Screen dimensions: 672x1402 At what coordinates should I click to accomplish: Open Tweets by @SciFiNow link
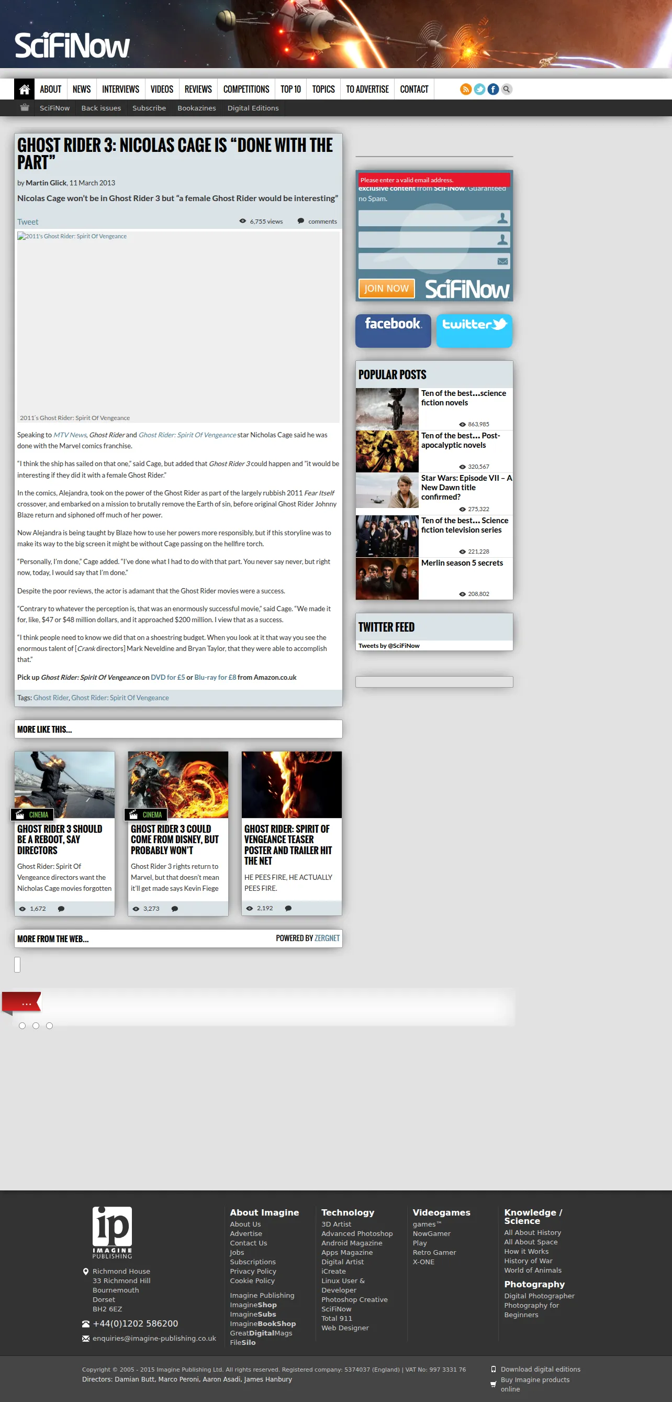coord(389,646)
